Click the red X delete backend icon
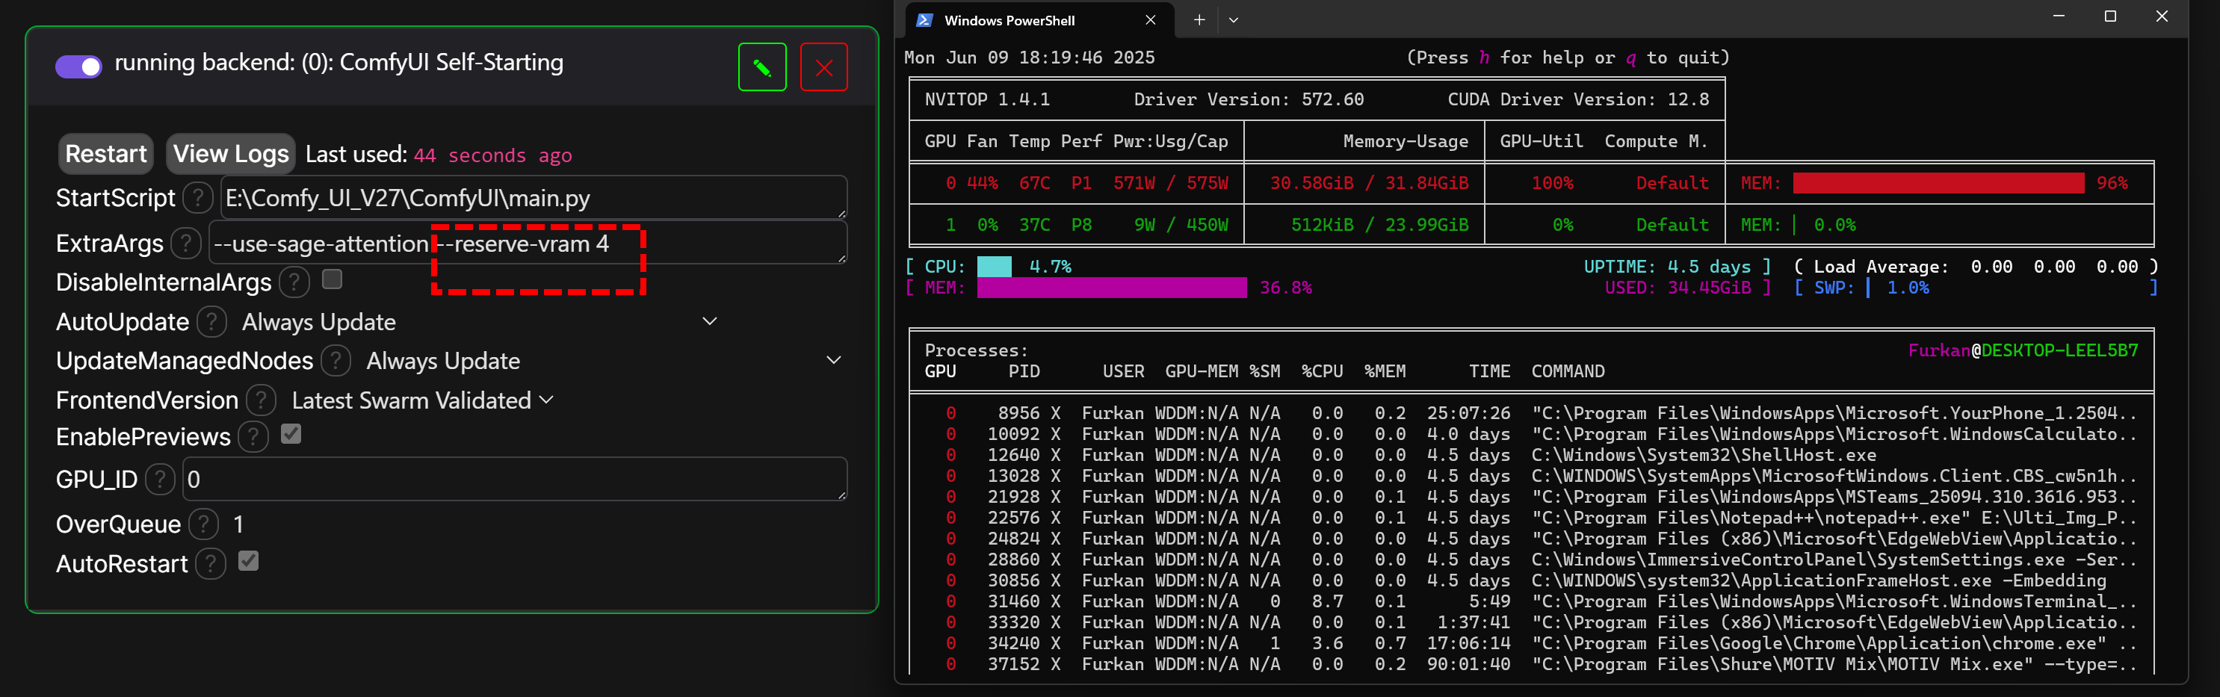 point(823,67)
